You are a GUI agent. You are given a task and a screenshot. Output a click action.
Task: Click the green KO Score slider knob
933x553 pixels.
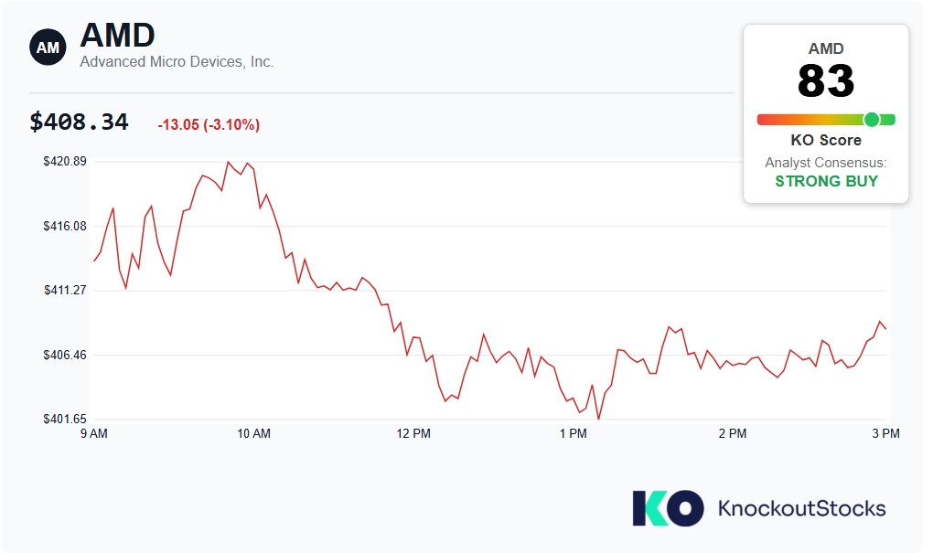(x=872, y=120)
